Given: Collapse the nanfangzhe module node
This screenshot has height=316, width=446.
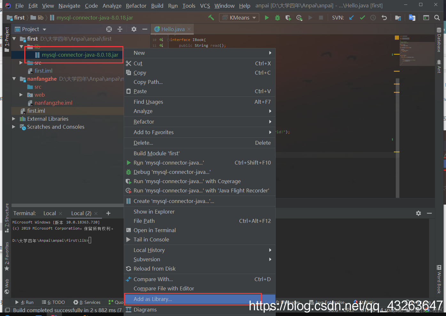Looking at the screenshot, I should (14, 79).
